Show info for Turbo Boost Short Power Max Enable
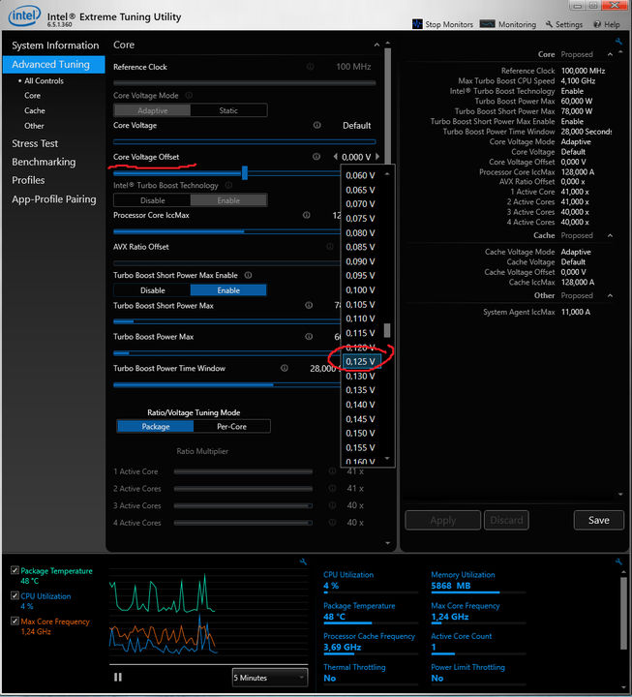The width and height of the screenshot is (632, 697). [248, 275]
